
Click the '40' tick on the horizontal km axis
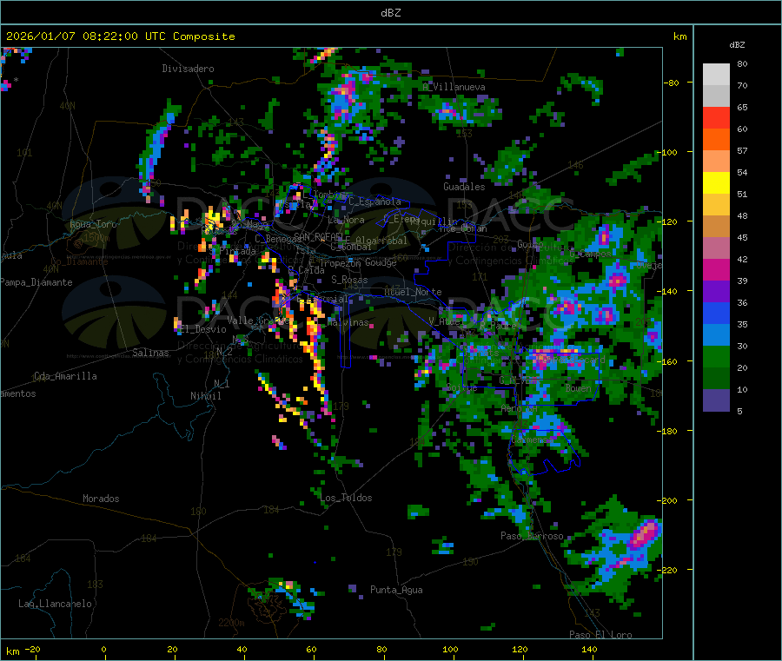[242, 650]
